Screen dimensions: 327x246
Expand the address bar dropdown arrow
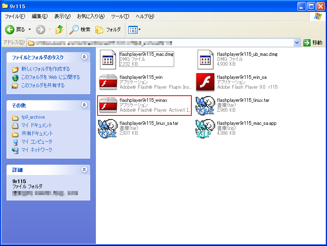pyautogui.click(x=297, y=43)
